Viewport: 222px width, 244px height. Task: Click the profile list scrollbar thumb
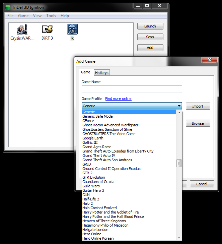(x=179, y=163)
